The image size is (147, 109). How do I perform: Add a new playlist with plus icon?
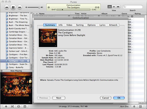click(x=6, y=106)
